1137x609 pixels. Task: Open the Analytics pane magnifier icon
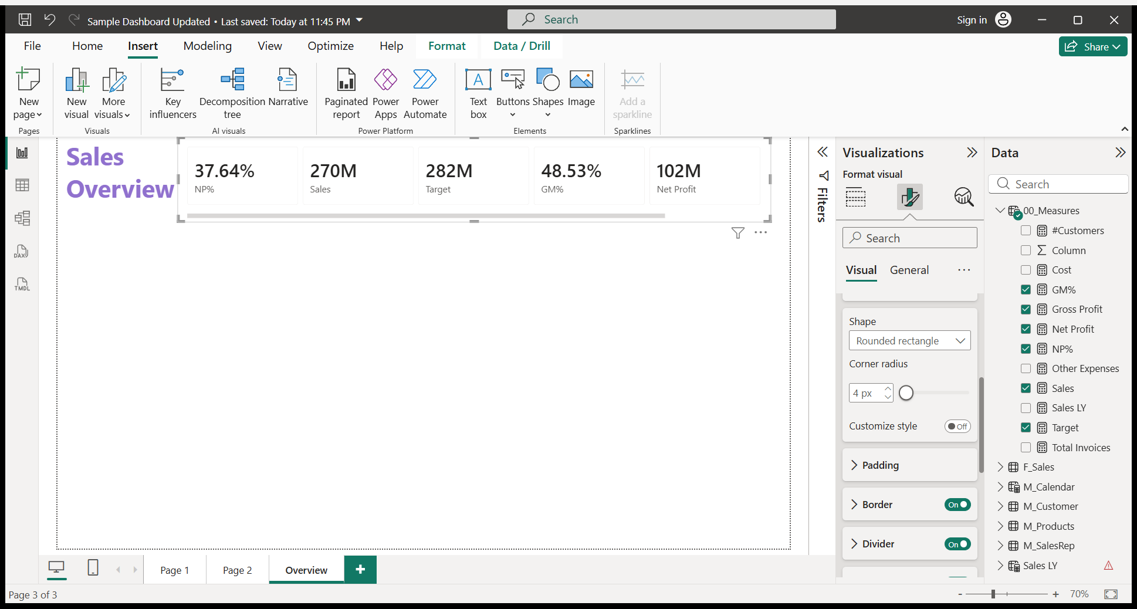pos(963,197)
